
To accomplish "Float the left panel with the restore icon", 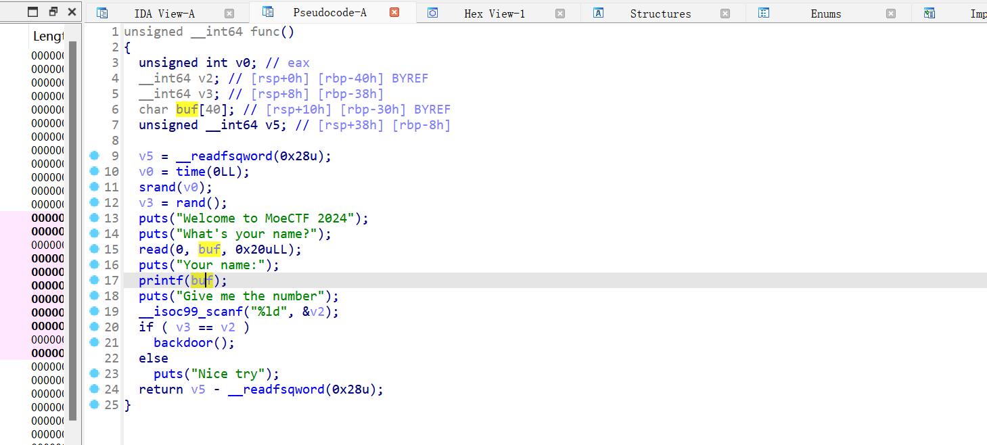I will click(53, 11).
